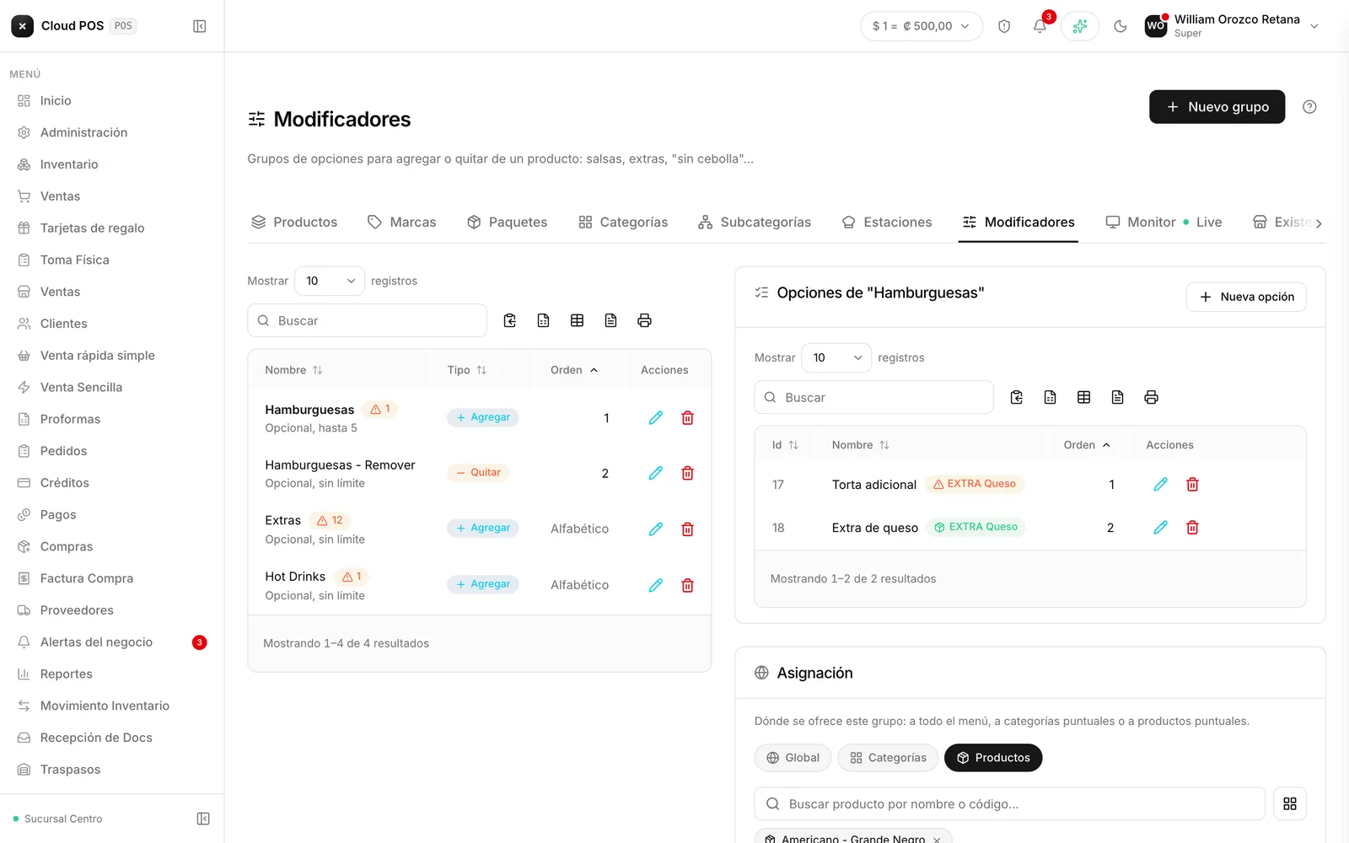Click help question mark icon

[x=1309, y=107]
